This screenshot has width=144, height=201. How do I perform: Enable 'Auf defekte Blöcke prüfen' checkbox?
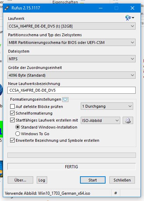[x=12, y=106]
